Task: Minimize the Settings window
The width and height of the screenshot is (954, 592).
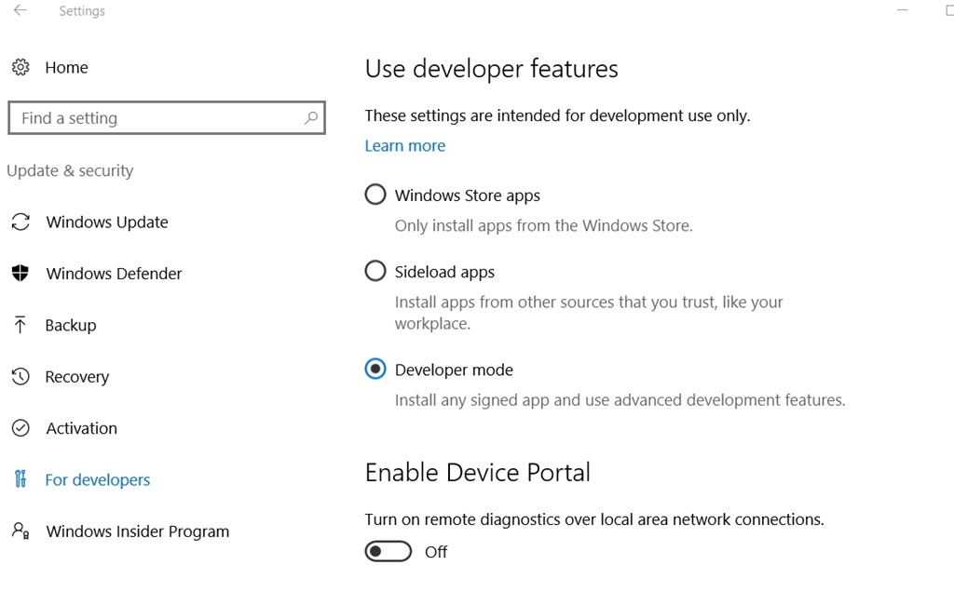Action: (903, 10)
